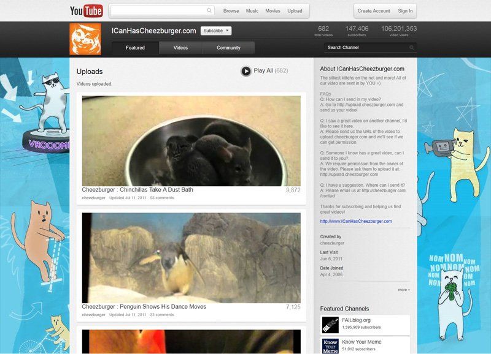
Task: Open the FAILblog.org channel thumbnail
Action: point(330,325)
